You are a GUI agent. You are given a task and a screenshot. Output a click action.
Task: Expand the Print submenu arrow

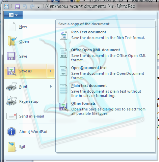51,87
